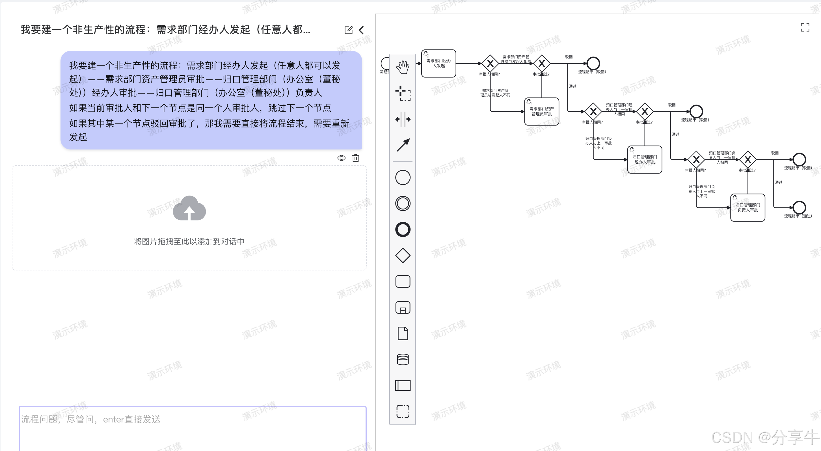This screenshot has width=821, height=451.
Task: Create an end event from palette
Action: [403, 229]
